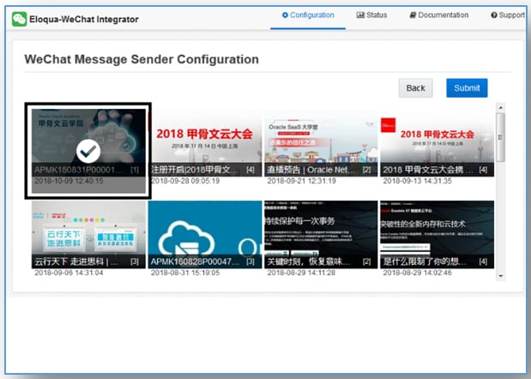531x379 pixels.
Task: Click the scrollbar down arrow
Action: tap(500, 276)
